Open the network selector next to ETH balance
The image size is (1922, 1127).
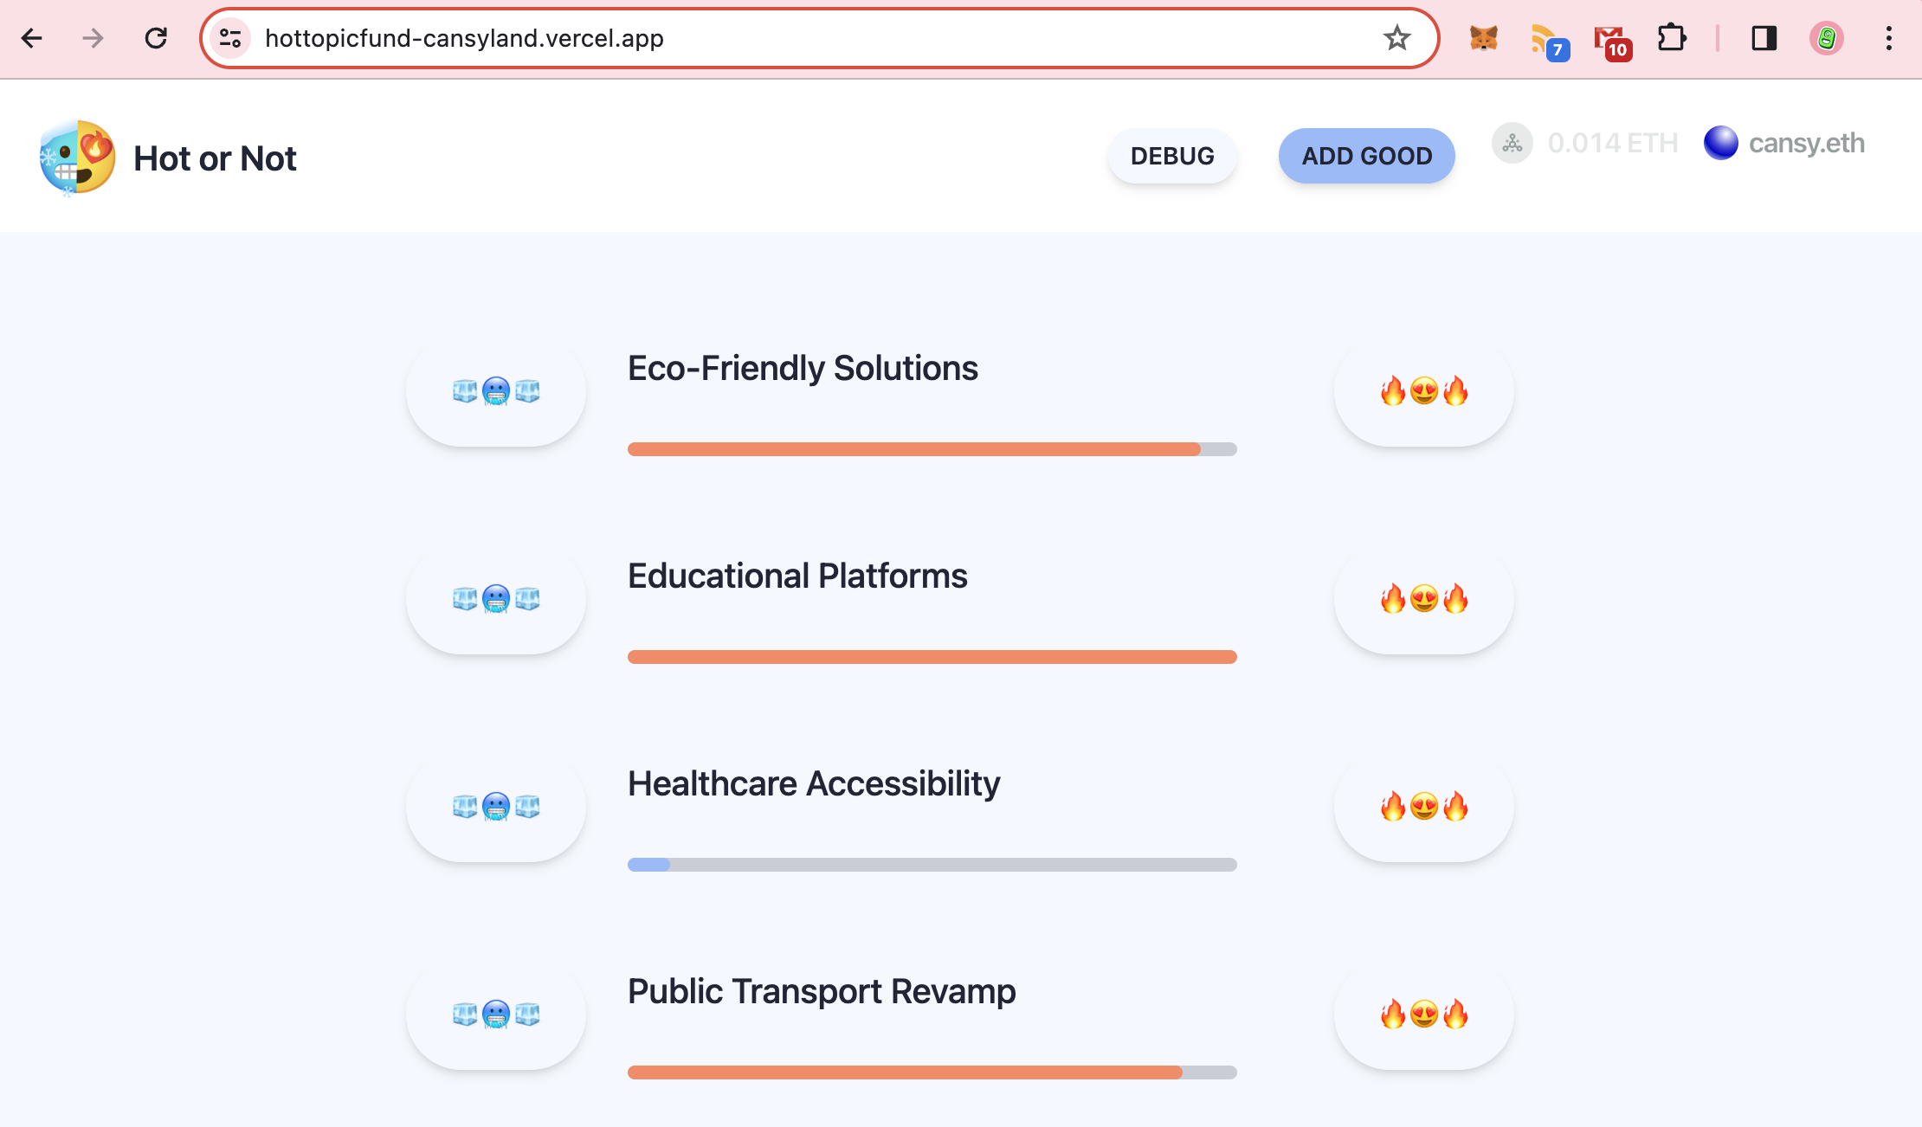(x=1512, y=144)
